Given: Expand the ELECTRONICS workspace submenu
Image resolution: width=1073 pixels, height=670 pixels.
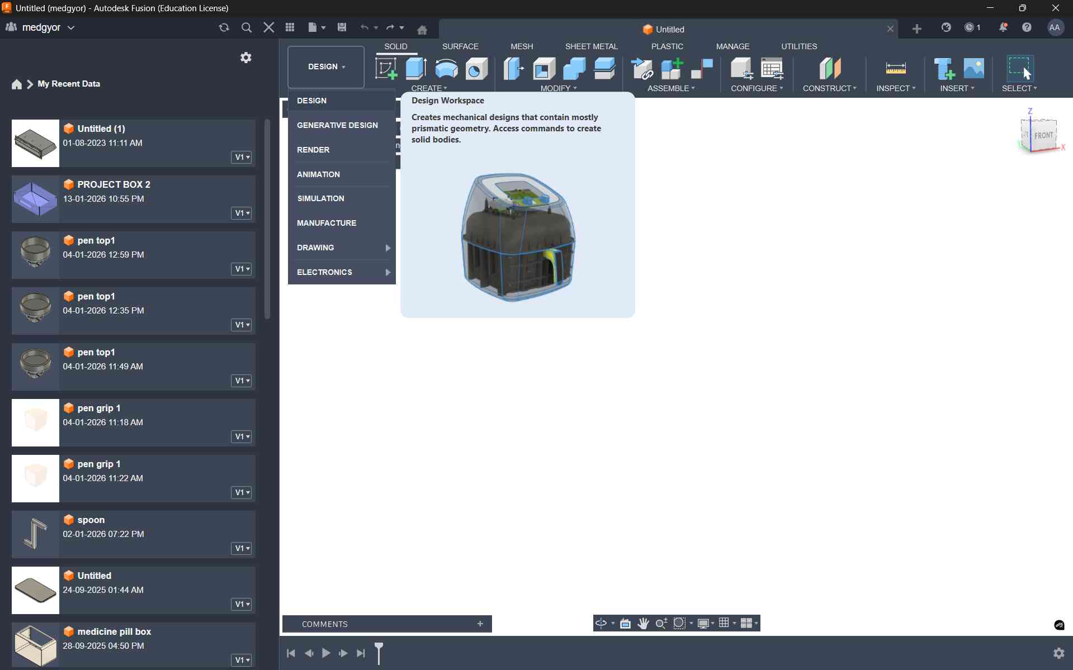Looking at the screenshot, I should 342,272.
